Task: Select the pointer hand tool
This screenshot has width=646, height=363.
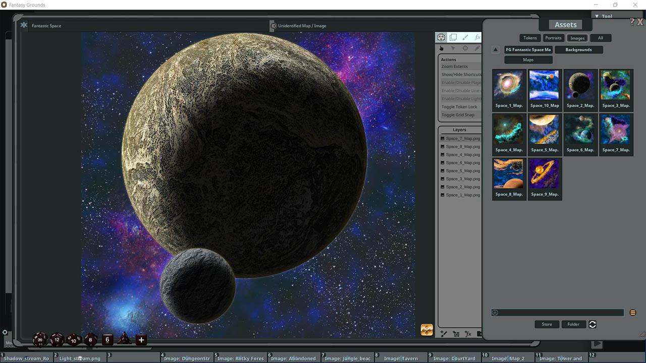Action: [x=441, y=48]
